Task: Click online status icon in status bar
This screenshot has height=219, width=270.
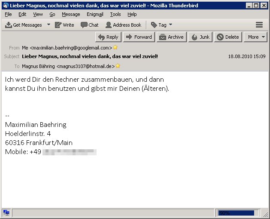Action: click(6, 213)
